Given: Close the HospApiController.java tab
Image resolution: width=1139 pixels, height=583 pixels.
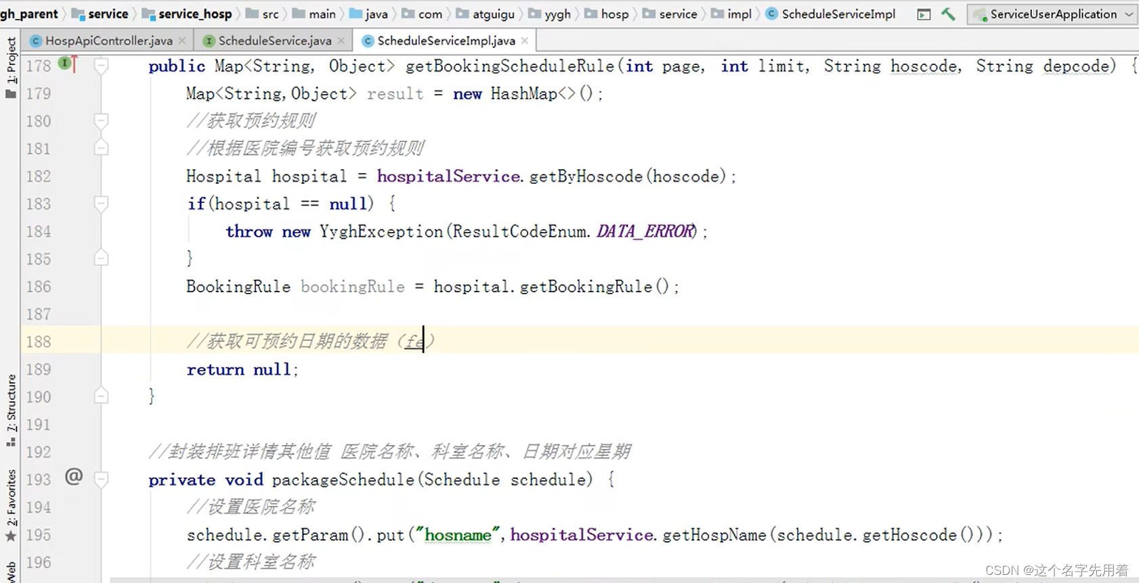Looking at the screenshot, I should coord(182,41).
